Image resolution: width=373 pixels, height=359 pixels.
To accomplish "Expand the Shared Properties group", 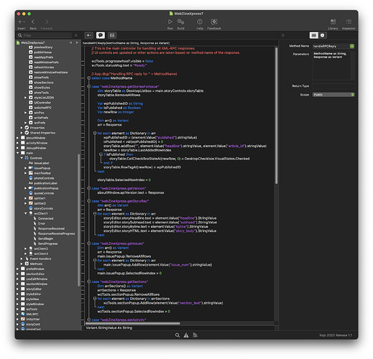I will (22, 133).
